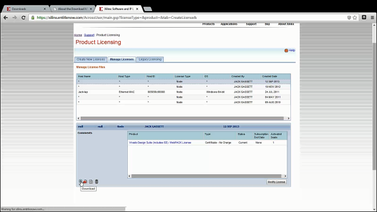Select the license row dated 04 MAY 2011
The height and width of the screenshot is (212, 377).
click(183, 97)
